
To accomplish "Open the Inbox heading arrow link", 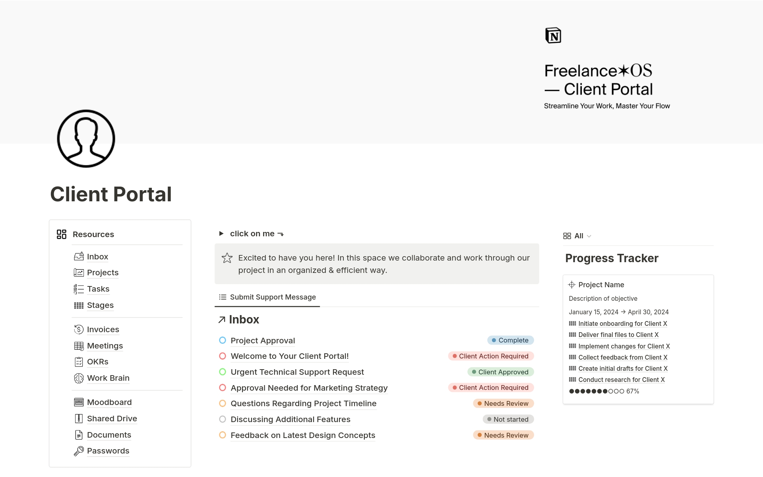I will [222, 319].
